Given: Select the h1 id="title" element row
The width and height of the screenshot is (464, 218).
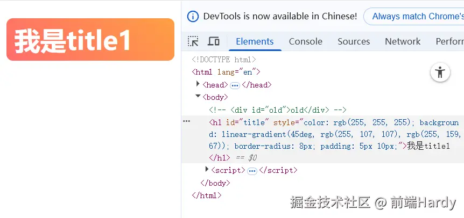Looking at the screenshot, I should coord(322,139).
